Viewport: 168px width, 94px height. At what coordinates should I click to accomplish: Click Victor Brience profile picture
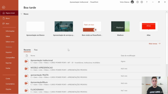pyautogui.click(x=132, y=2)
